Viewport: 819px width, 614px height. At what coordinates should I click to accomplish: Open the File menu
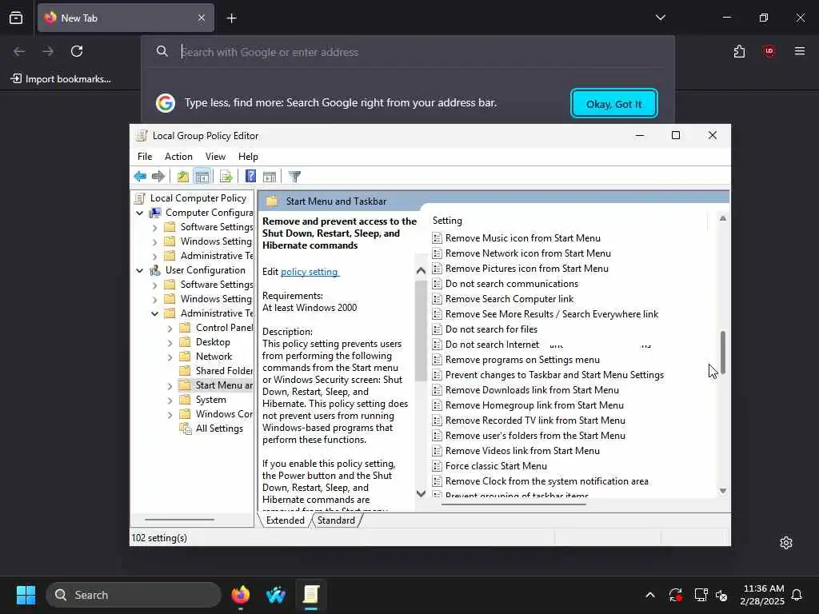point(145,157)
